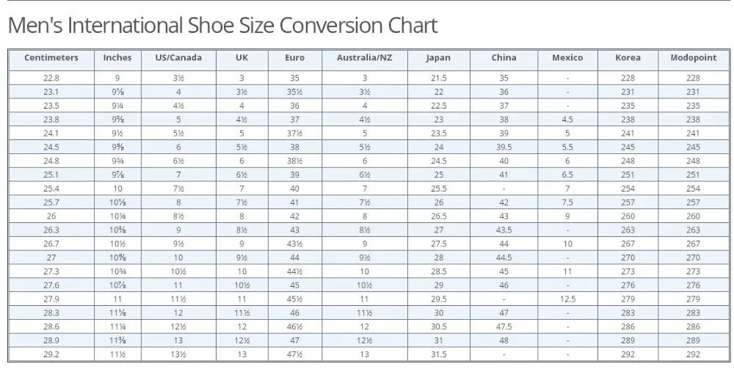Select the China 47.5 size cell
Screen dimensions: 734x369
504,327
